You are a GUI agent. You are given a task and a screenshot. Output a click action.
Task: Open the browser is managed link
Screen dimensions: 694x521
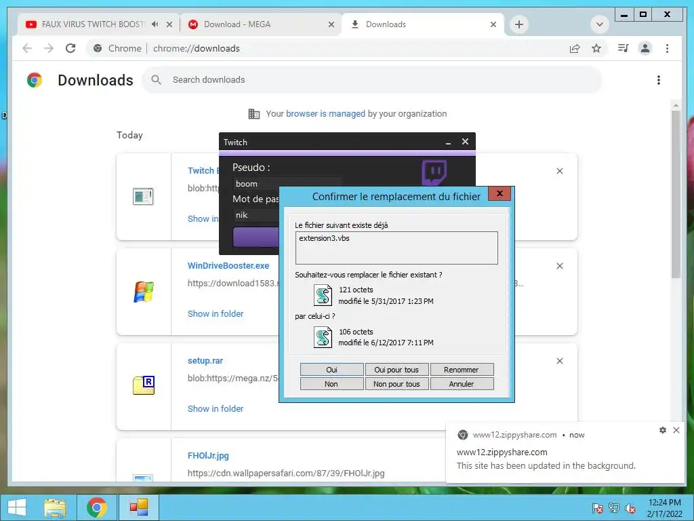click(325, 114)
